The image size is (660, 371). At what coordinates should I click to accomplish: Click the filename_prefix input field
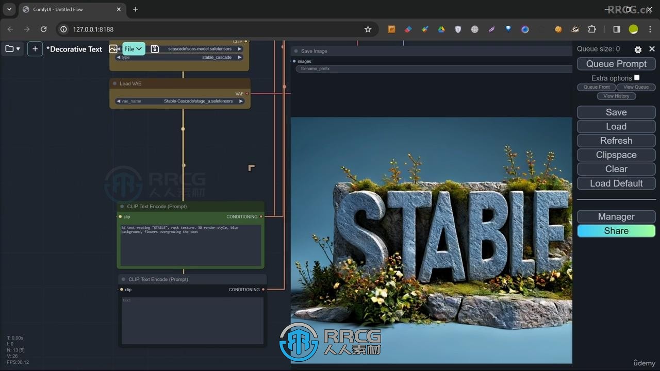(x=433, y=69)
